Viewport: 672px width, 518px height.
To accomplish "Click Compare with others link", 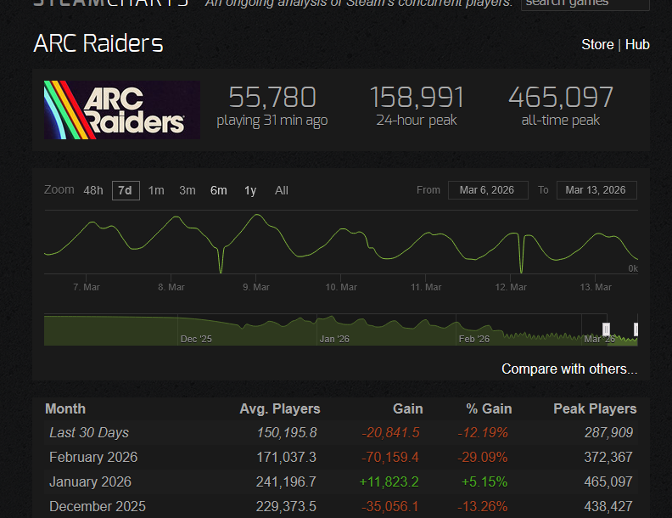I will (x=569, y=369).
